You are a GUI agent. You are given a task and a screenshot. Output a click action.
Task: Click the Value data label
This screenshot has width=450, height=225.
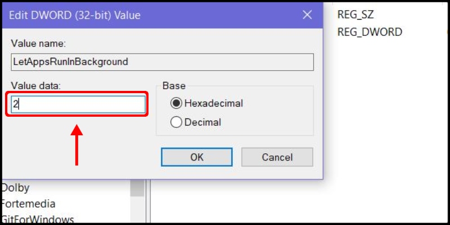[36, 86]
